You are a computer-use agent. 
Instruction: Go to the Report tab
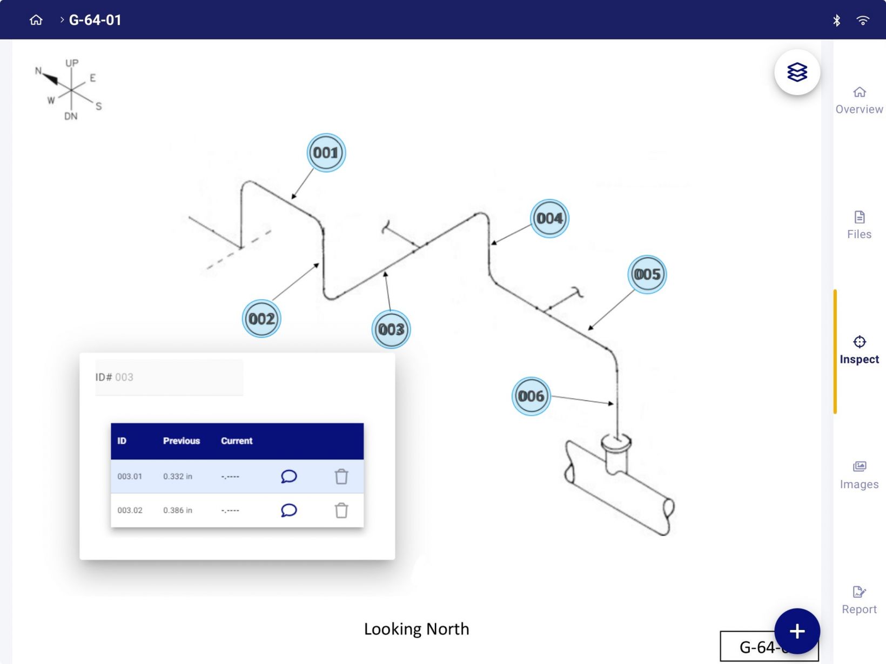(x=859, y=600)
